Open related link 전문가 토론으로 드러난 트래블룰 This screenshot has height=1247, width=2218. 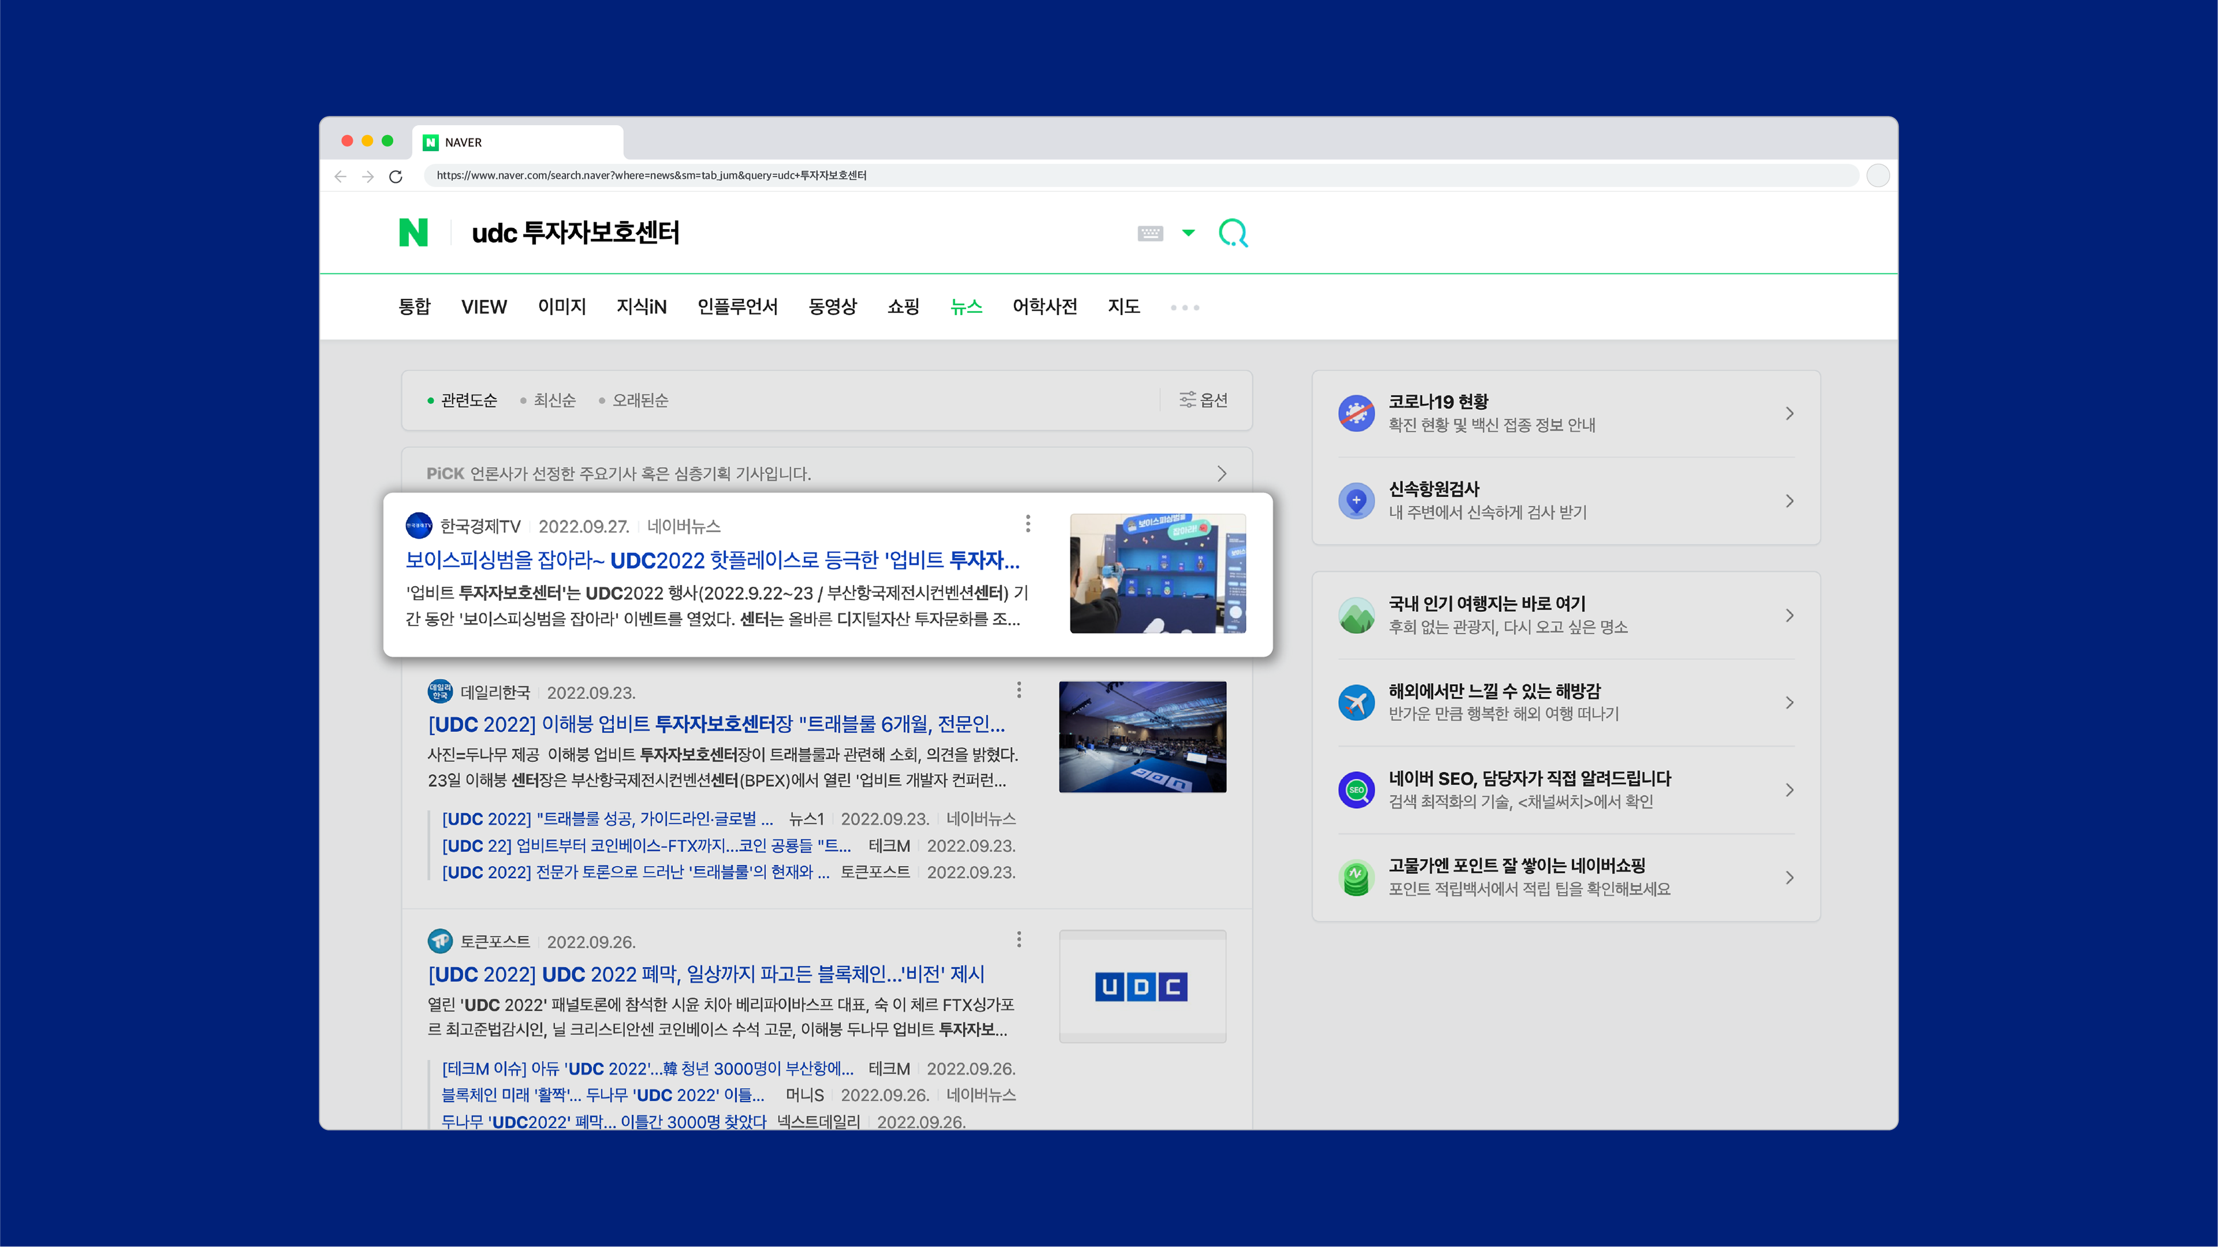pos(635,872)
